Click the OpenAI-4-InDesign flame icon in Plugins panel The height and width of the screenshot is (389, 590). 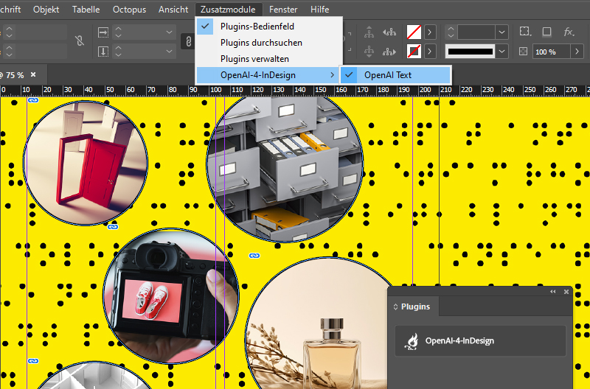click(411, 341)
